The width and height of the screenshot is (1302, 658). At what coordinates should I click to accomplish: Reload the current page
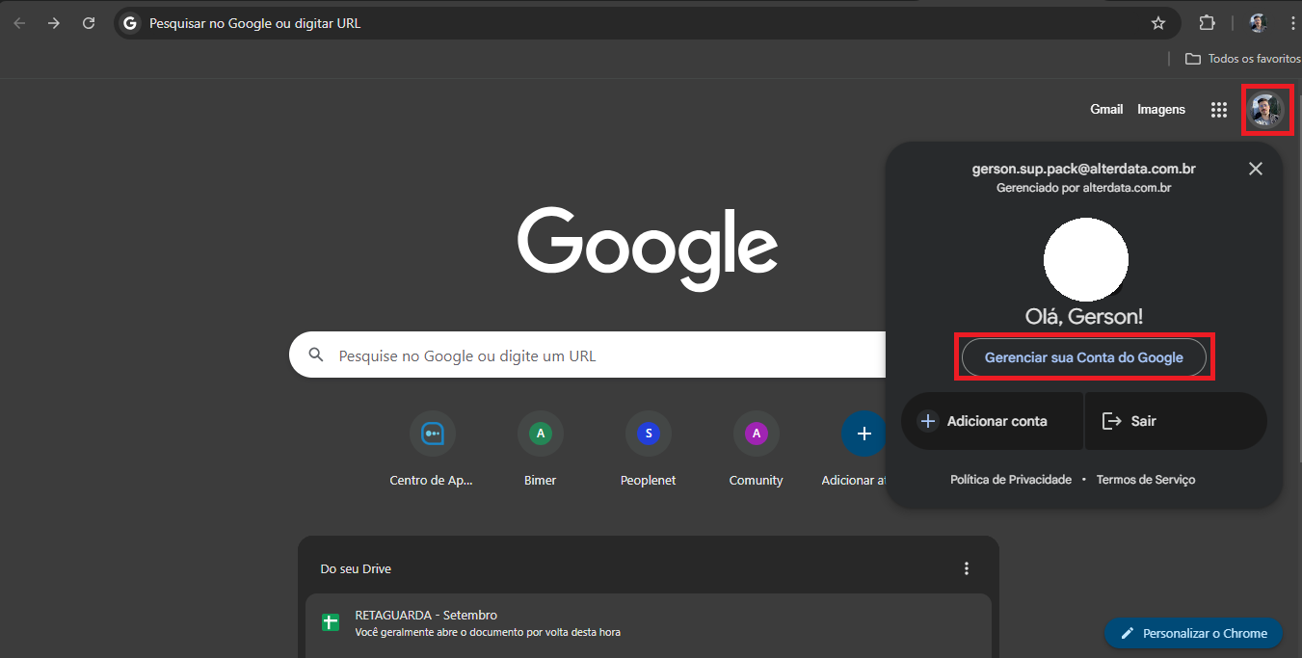point(89,23)
